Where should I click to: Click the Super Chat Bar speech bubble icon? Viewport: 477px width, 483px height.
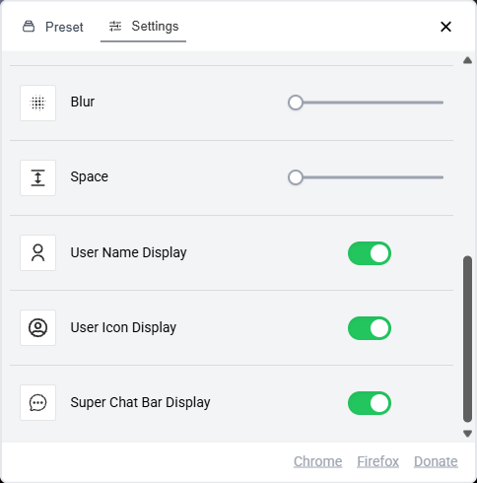coord(37,402)
